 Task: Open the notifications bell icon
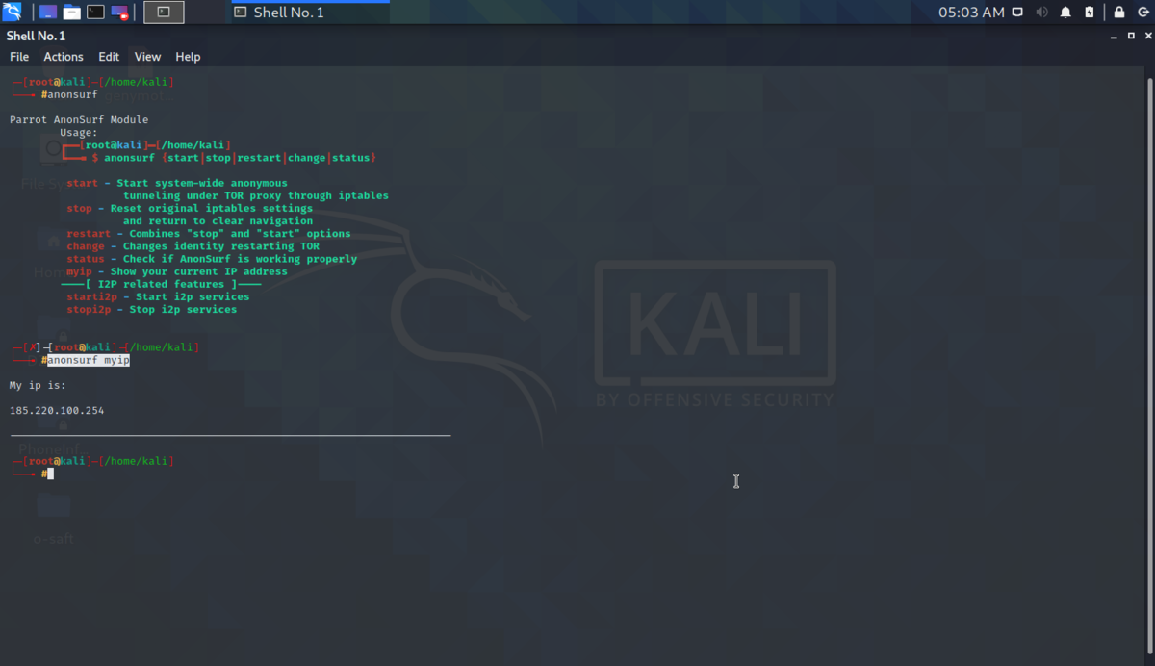coord(1065,13)
